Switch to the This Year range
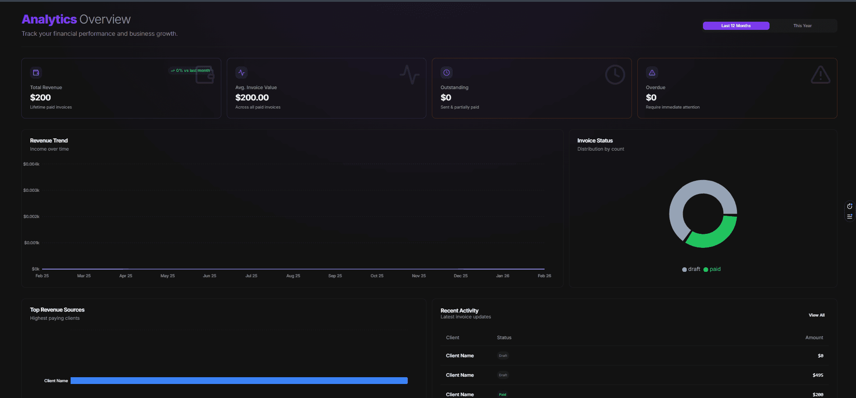856x398 pixels. click(803, 26)
